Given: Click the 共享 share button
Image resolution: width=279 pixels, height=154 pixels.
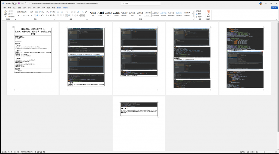Looking at the screenshot, I should 274,8.
